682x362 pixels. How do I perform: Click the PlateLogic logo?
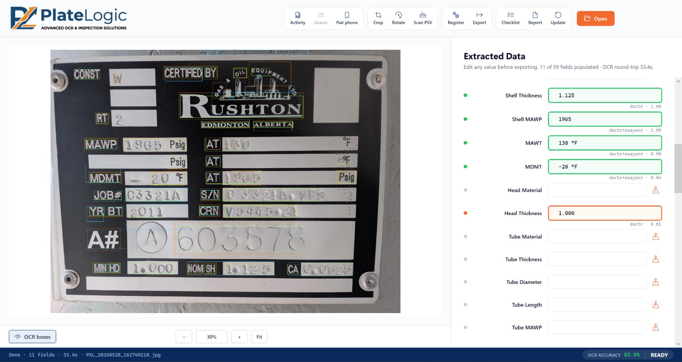pyautogui.click(x=68, y=18)
